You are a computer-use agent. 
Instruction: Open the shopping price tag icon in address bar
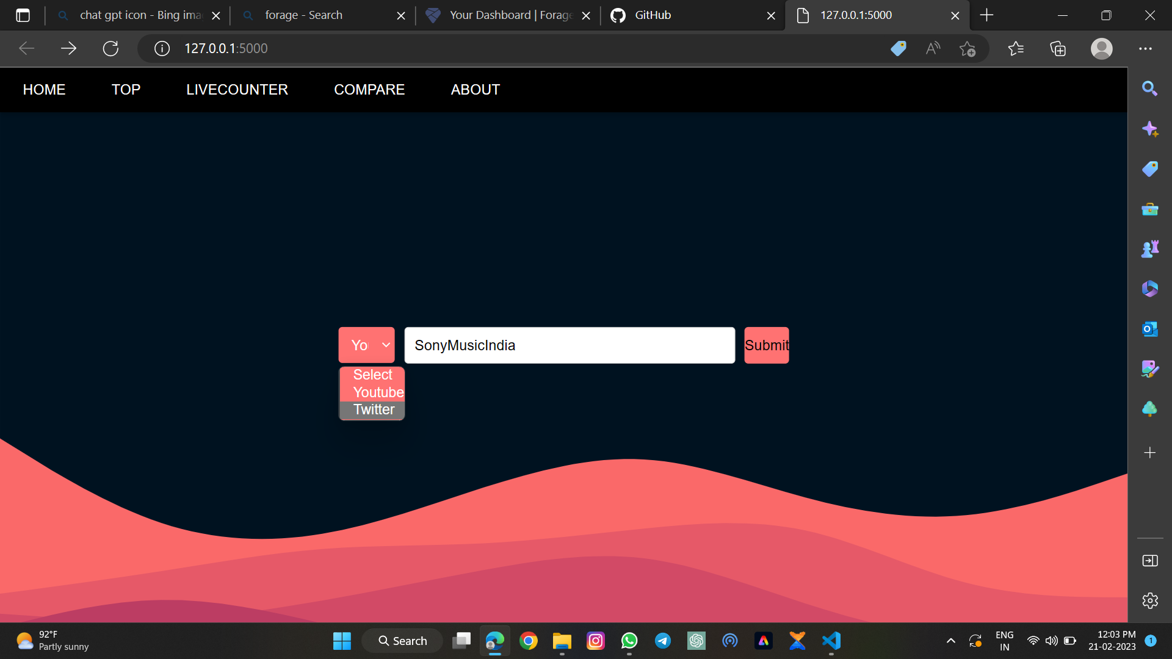(898, 48)
